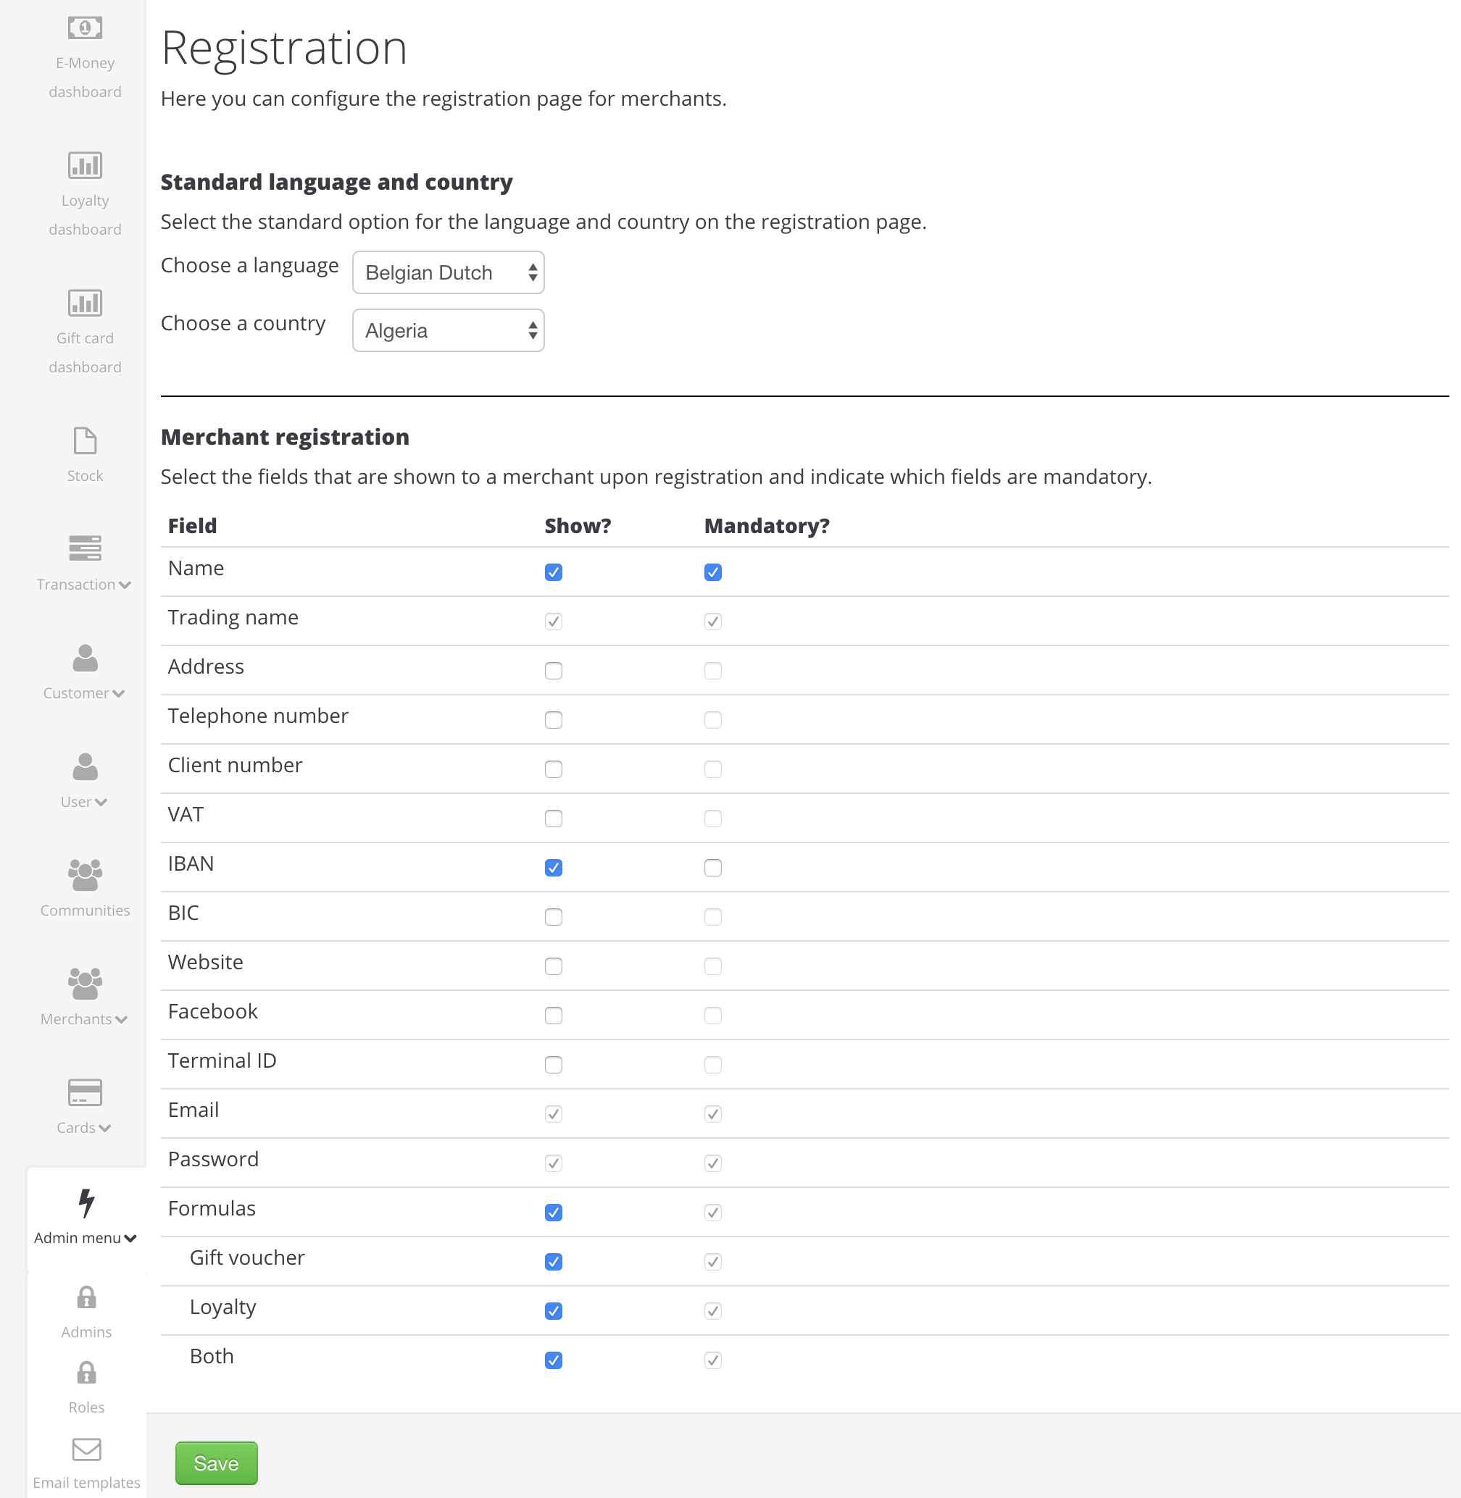Screen dimensions: 1461x1498
Task: Open the Roles link text
Action: pyautogui.click(x=86, y=1407)
